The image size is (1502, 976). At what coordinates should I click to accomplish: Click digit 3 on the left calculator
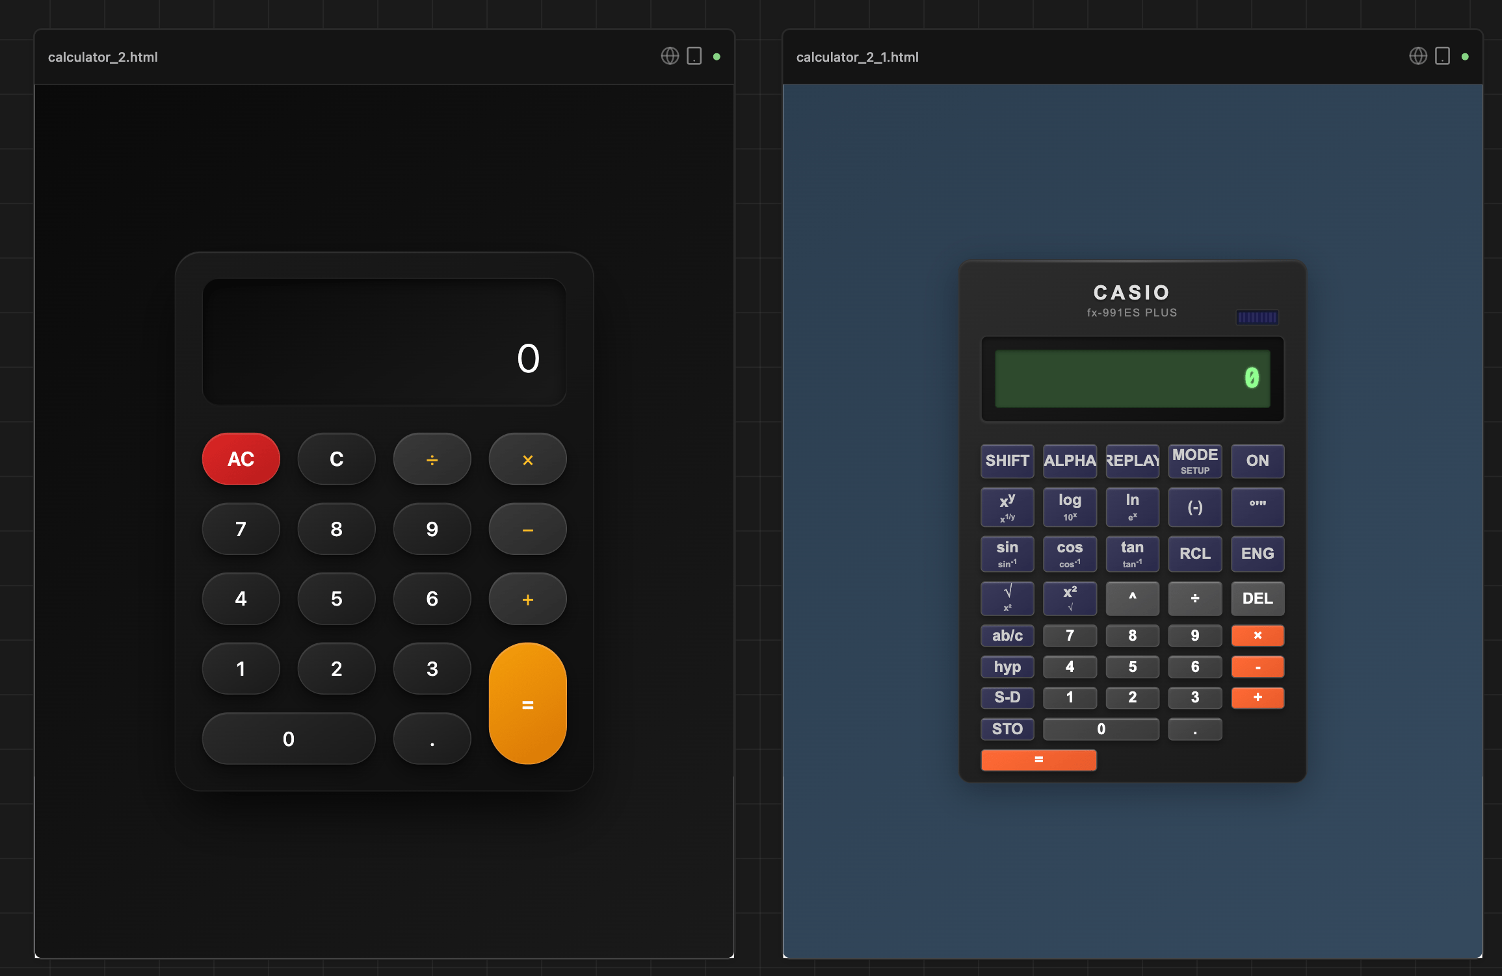point(432,669)
